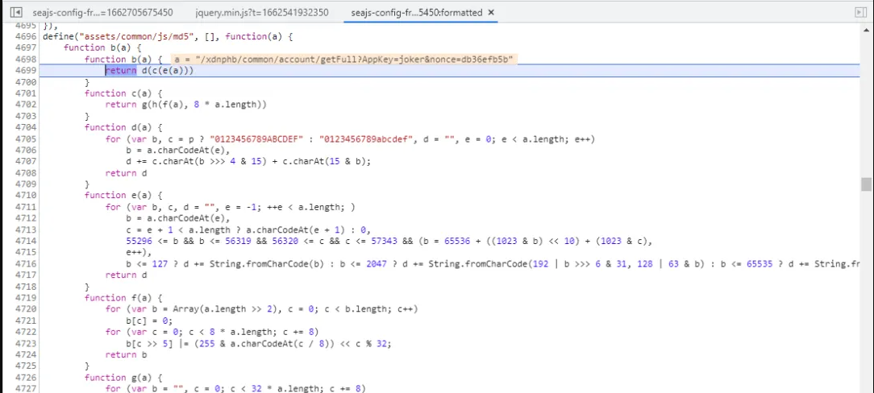Image resolution: width=874 pixels, height=393 pixels.
Task: Click 'b = a.charCodeAt(e),' on line 4706
Action: (178, 151)
